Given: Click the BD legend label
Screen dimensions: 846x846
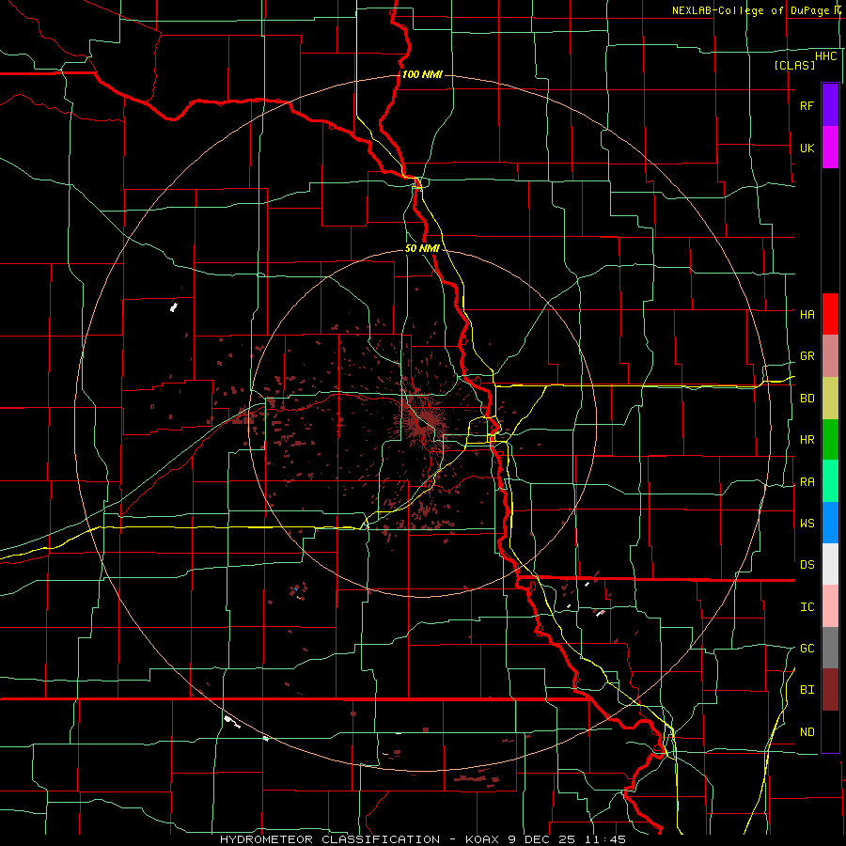Looking at the screenshot, I should (807, 399).
